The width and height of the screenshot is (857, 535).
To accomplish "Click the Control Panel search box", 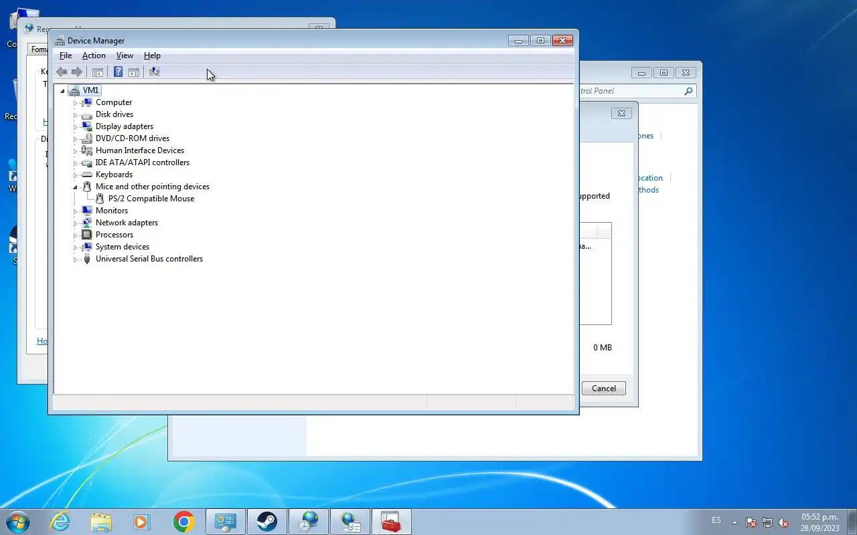I will [636, 91].
